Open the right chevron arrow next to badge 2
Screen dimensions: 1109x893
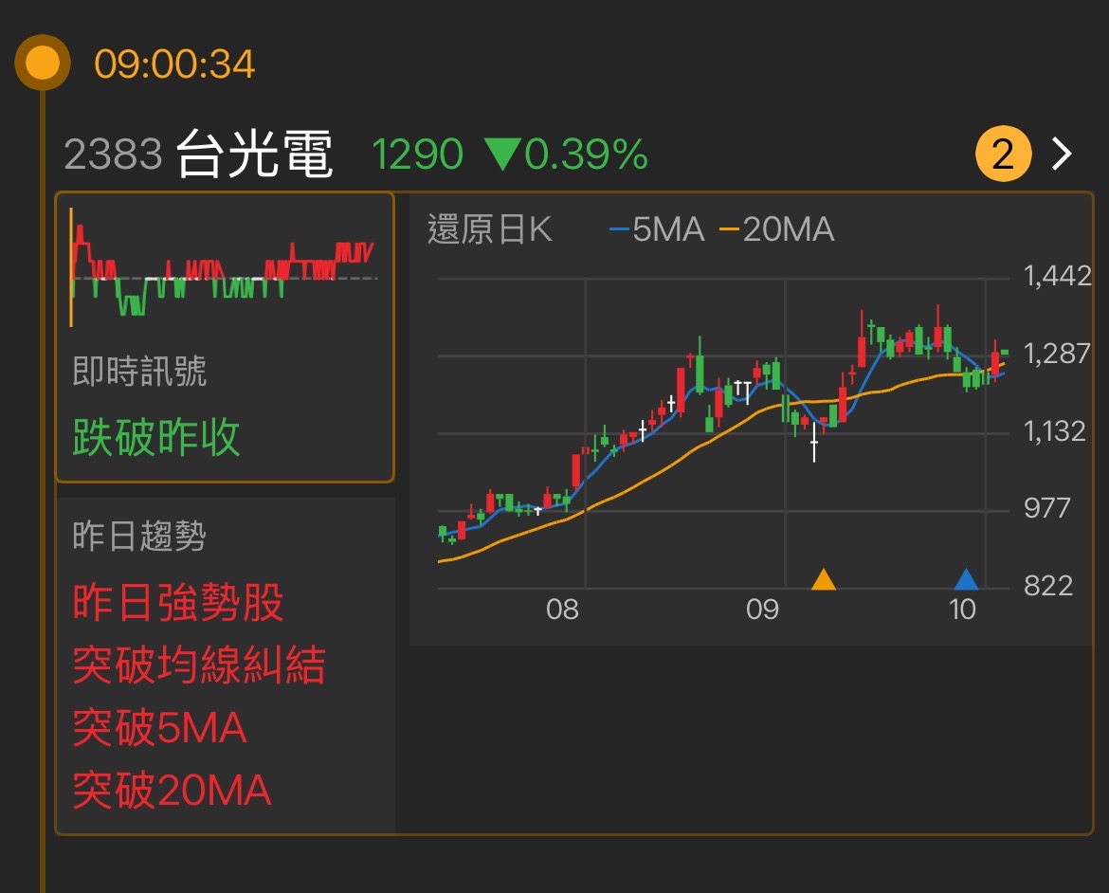[x=1063, y=154]
